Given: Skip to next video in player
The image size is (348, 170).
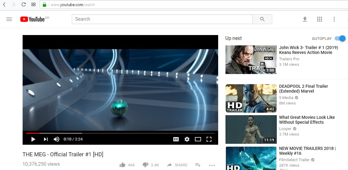Looking at the screenshot, I should tap(46, 139).
